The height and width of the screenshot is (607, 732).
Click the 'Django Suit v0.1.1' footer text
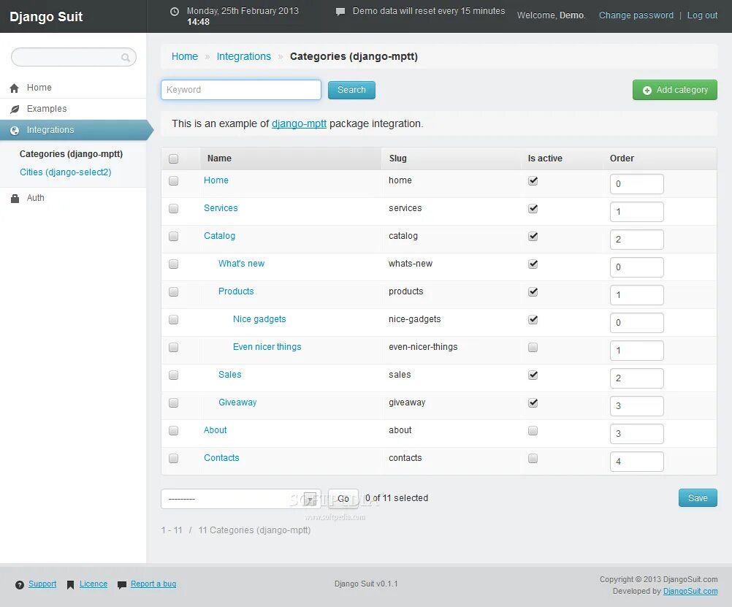[366, 584]
